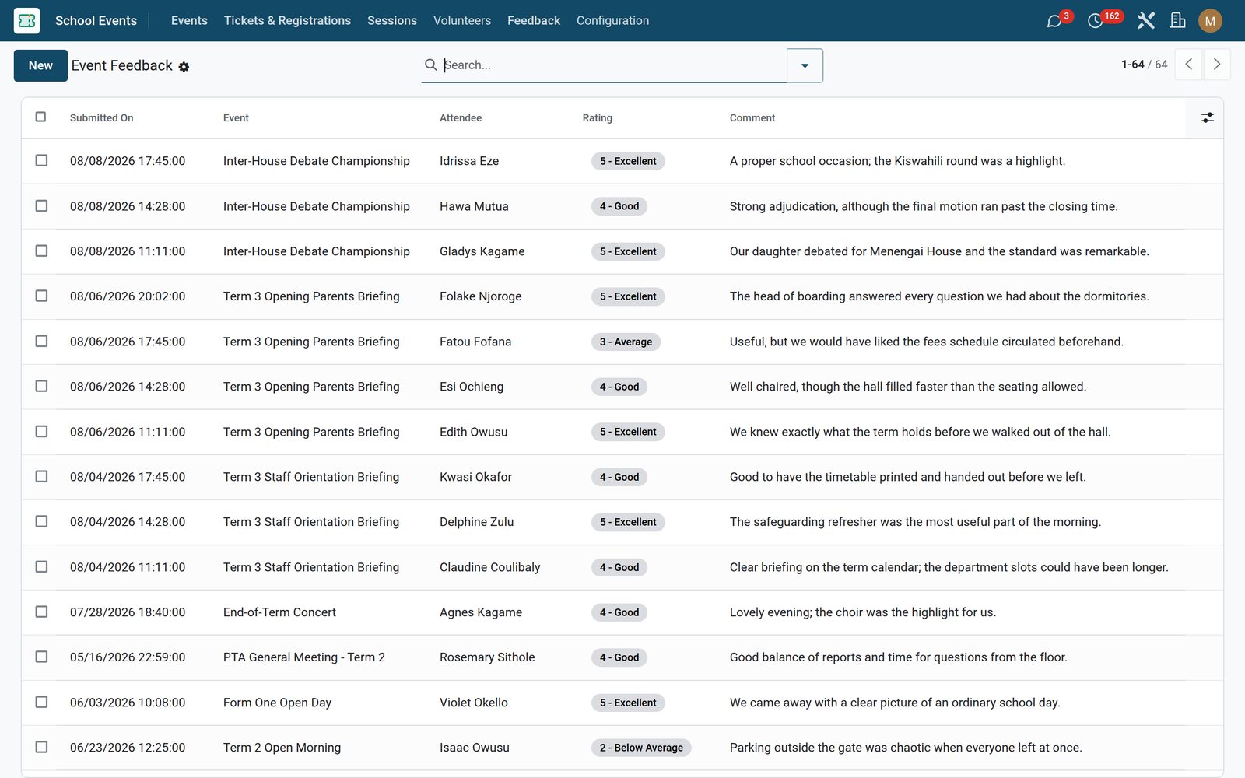Click the search magnifier icon
This screenshot has height=778, width=1245.
430,65
